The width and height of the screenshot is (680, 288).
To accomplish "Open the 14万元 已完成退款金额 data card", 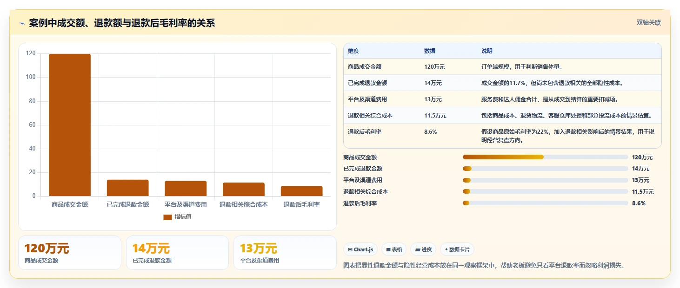I will (x=177, y=253).
